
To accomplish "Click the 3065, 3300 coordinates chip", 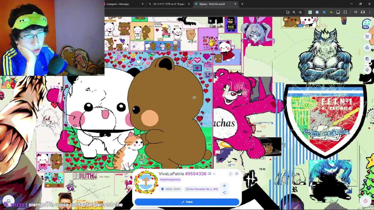I will (171, 189).
